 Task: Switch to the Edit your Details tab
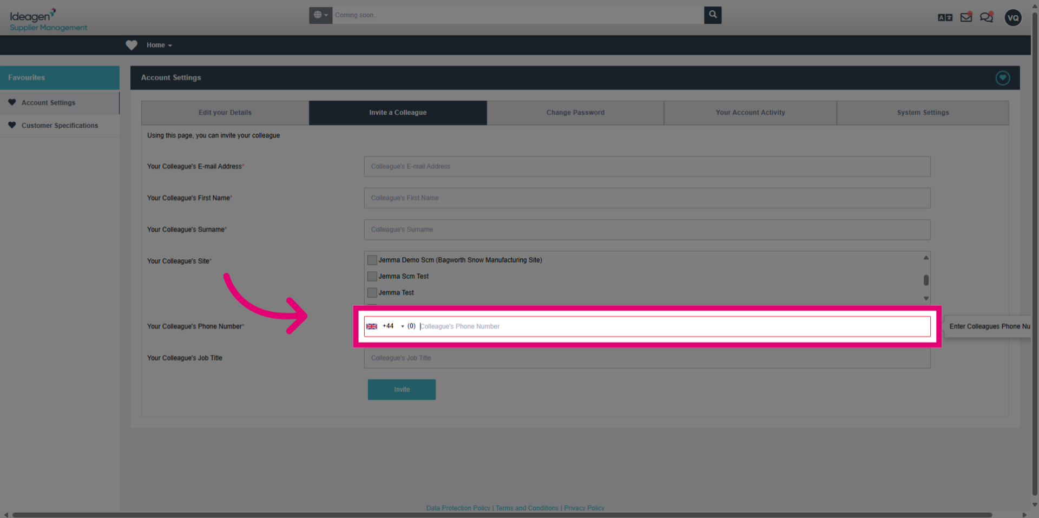click(225, 113)
